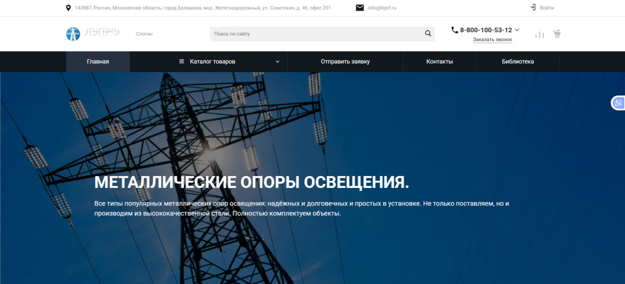Click the login door icon
Viewport: 625px width, 284px height.
(x=533, y=7)
